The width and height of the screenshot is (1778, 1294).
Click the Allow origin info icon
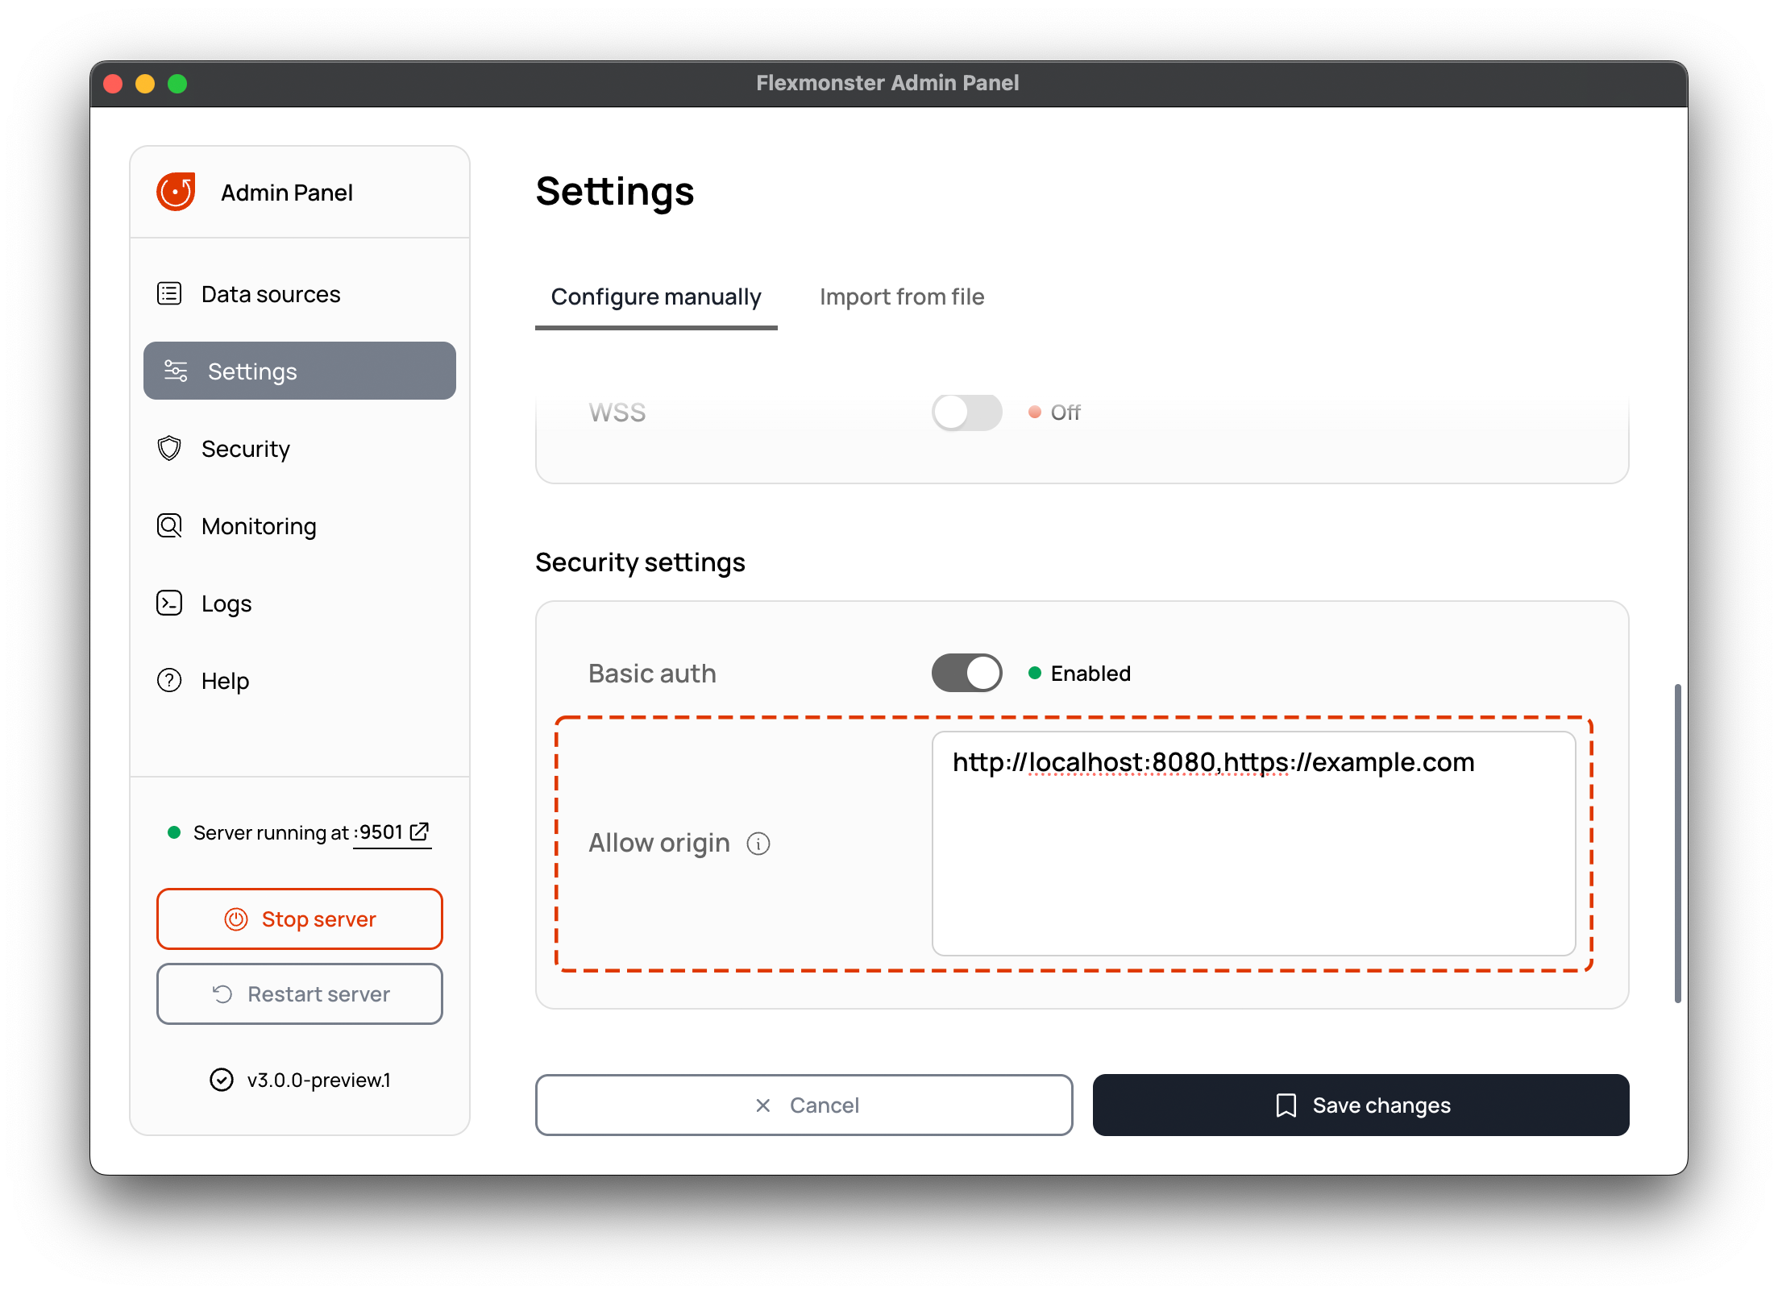tap(758, 844)
